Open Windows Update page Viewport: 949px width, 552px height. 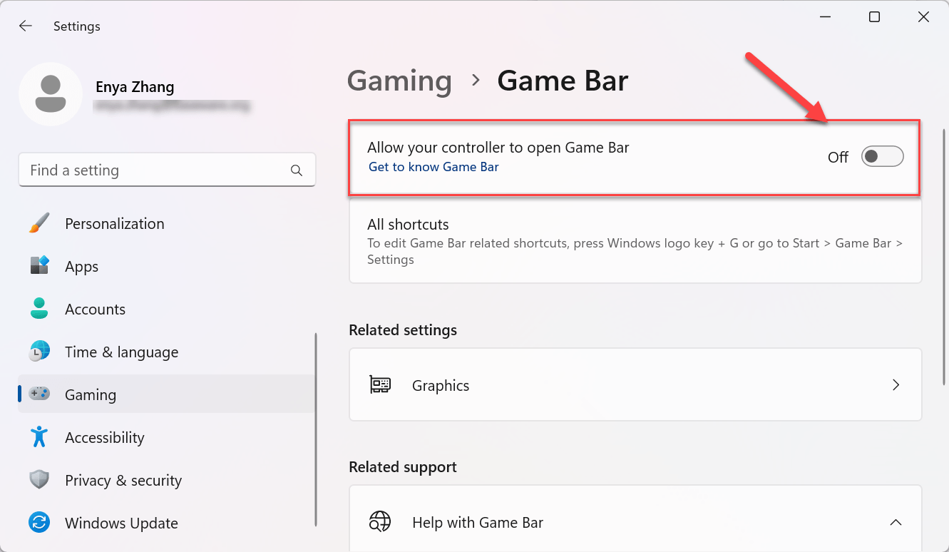pyautogui.click(x=167, y=523)
